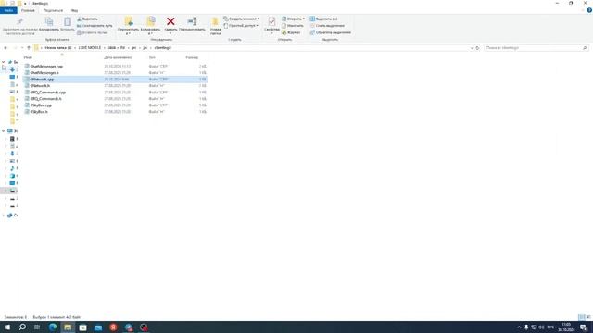Sort by Date modified column header
The width and height of the screenshot is (593, 333).
(118, 57)
